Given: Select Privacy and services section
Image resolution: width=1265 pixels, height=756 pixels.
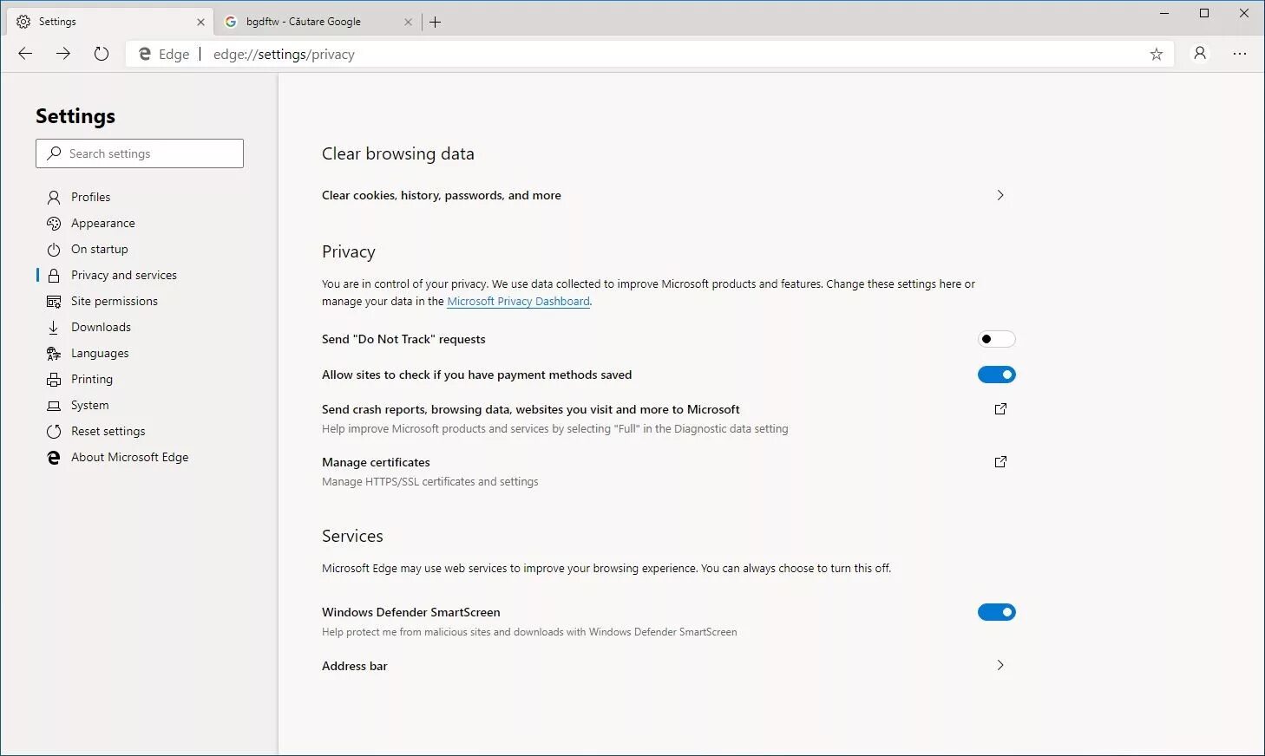Looking at the screenshot, I should click(124, 275).
